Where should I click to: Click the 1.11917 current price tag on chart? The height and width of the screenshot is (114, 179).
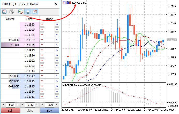pyautogui.click(x=171, y=40)
